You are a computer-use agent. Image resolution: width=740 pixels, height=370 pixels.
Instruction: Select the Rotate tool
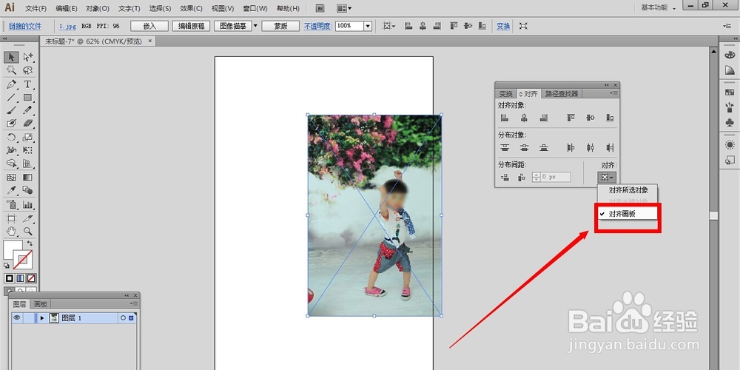(x=11, y=138)
